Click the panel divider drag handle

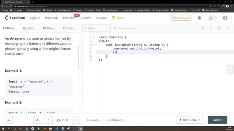coord(81,69)
